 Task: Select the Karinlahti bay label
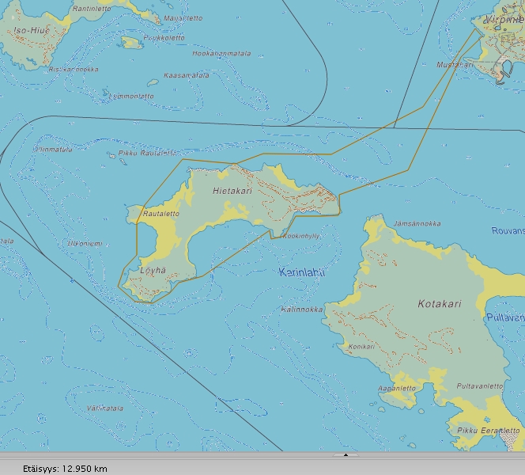tap(302, 272)
